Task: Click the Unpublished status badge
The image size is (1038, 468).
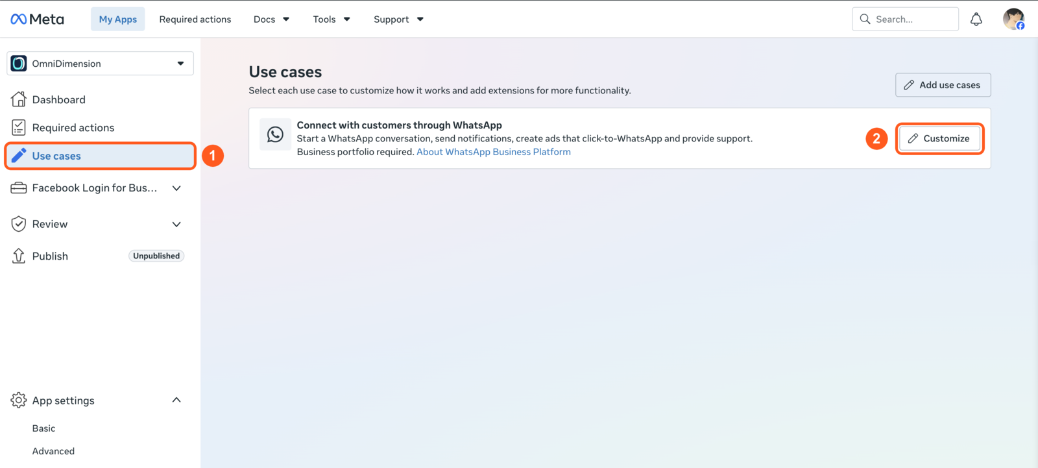Action: 156,256
